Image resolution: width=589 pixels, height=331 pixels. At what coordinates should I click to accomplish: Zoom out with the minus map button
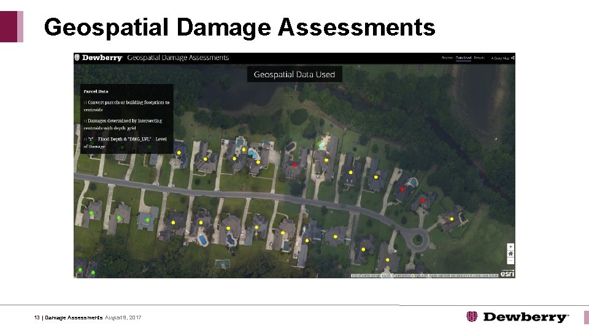tap(510, 261)
